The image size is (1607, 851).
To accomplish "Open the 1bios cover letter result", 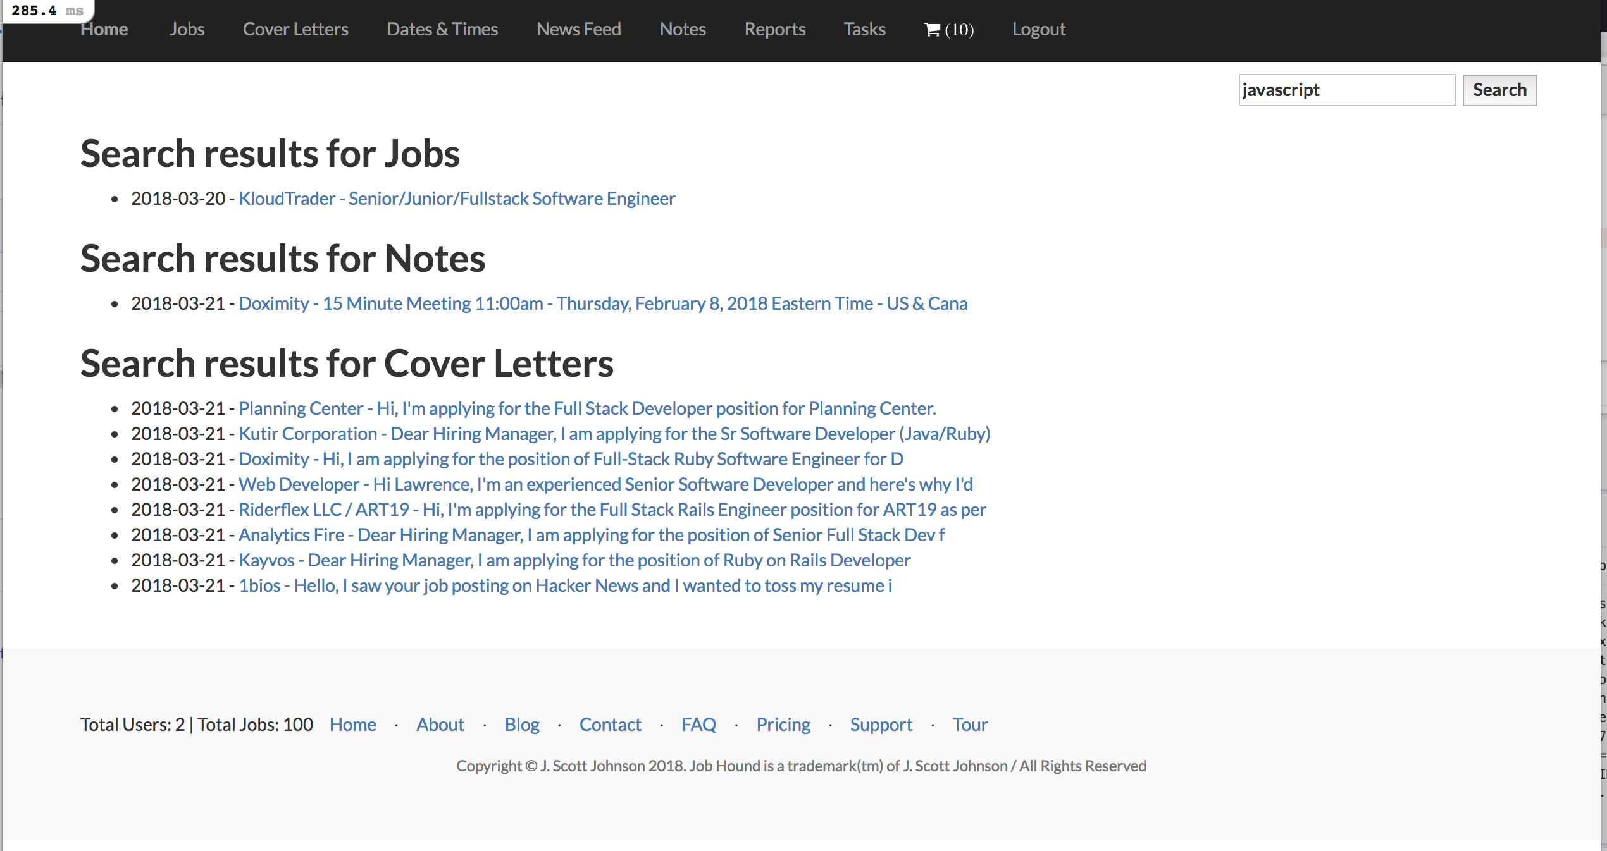I will coord(564,585).
